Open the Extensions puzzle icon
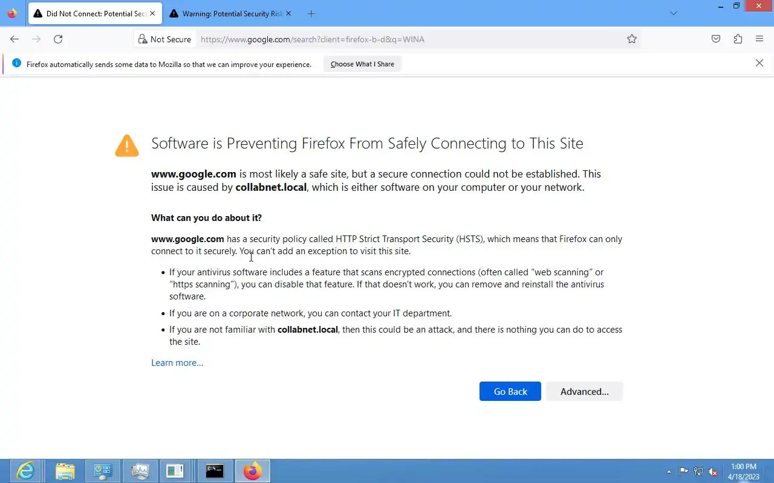The height and width of the screenshot is (483, 774). [x=738, y=39]
